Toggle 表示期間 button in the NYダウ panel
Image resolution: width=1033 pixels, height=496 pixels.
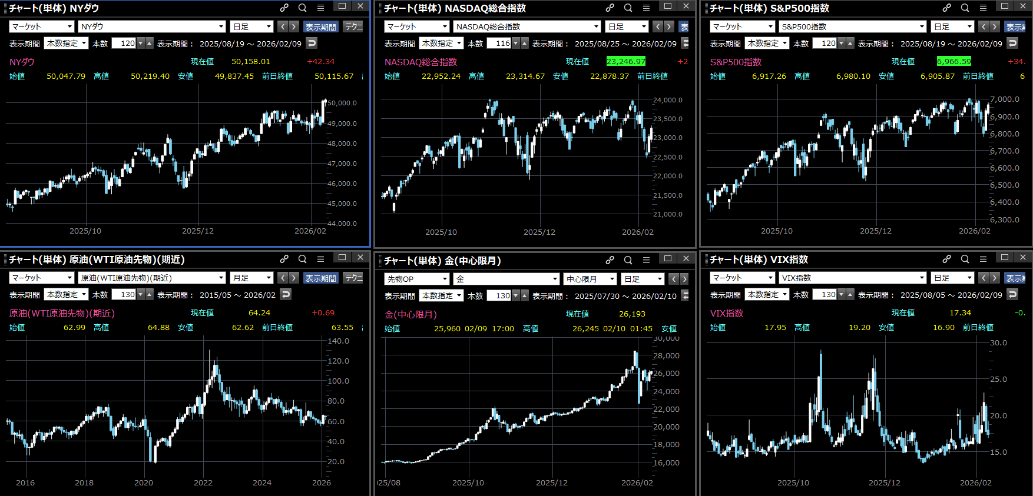tap(320, 26)
